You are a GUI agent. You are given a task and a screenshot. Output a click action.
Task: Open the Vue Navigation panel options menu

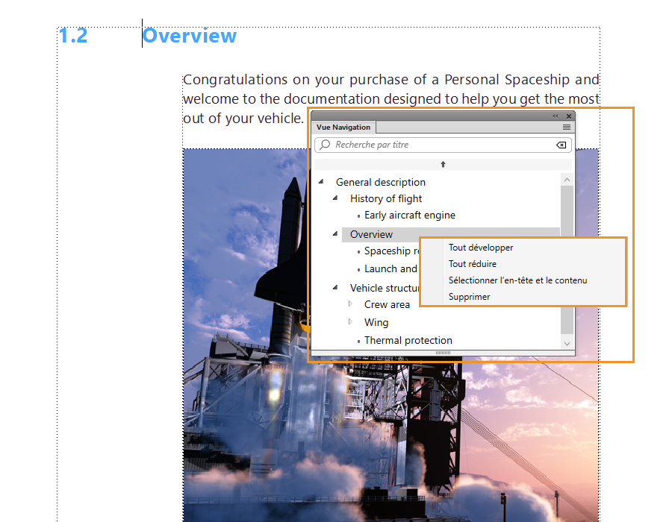coord(567,128)
